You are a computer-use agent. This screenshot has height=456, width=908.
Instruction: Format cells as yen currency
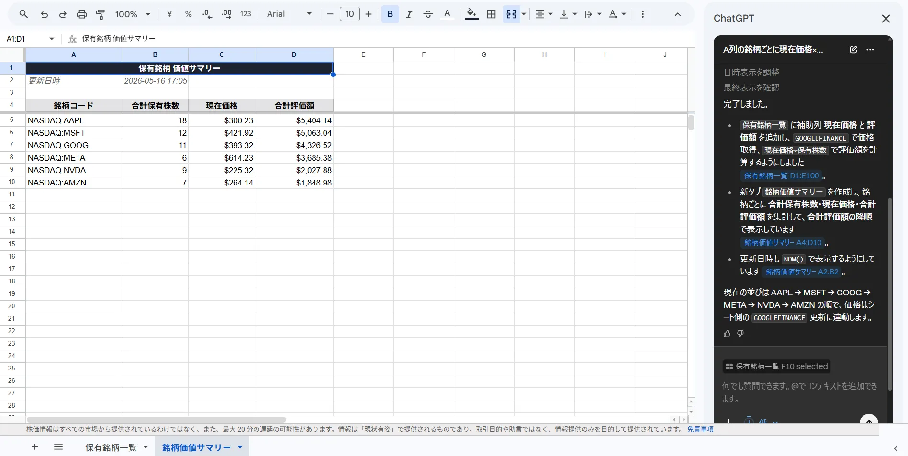[x=169, y=14]
